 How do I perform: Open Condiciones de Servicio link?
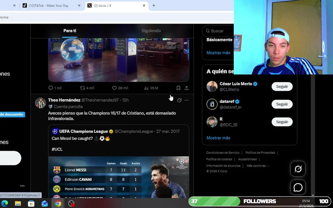tap(223, 153)
